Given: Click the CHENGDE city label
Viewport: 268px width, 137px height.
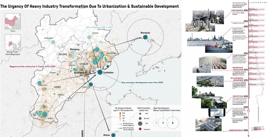Looking at the screenshot, I should click(x=95, y=33).
